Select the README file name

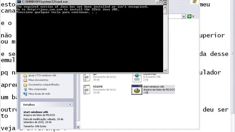point(98,87)
